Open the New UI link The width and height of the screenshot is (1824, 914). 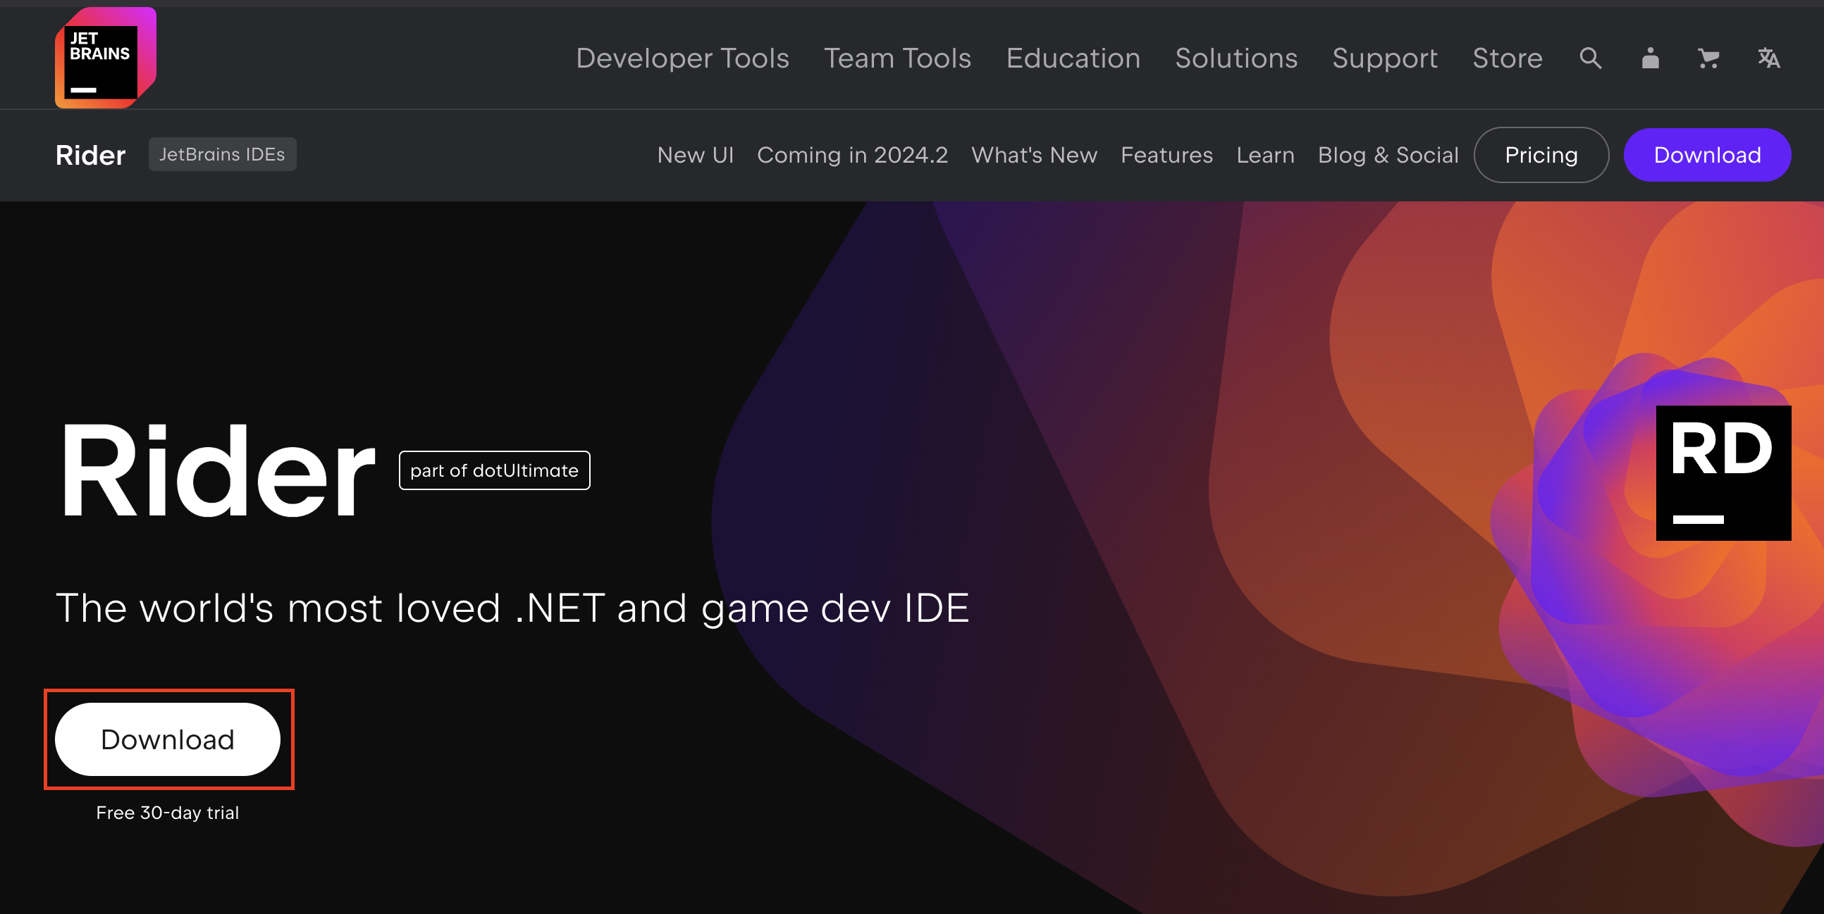tap(695, 155)
